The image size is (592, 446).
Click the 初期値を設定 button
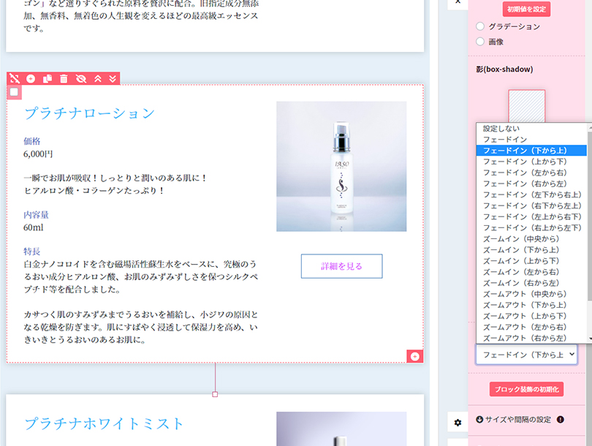coord(526,9)
